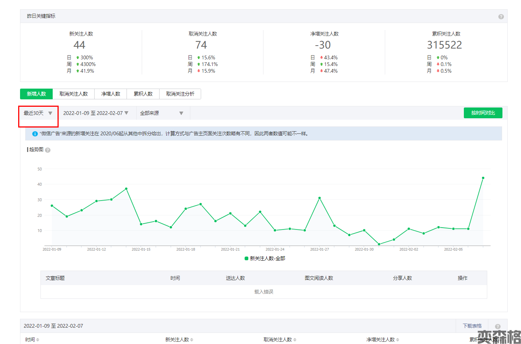Select the 取消关注分析 tab
The image size is (521, 344).
click(x=180, y=94)
